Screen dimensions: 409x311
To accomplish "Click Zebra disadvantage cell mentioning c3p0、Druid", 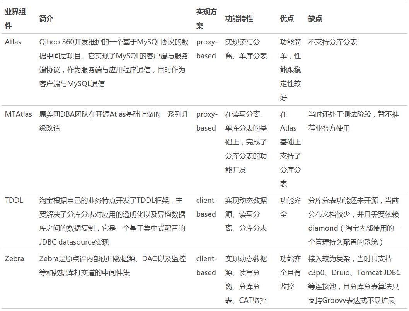I will 354,279.
